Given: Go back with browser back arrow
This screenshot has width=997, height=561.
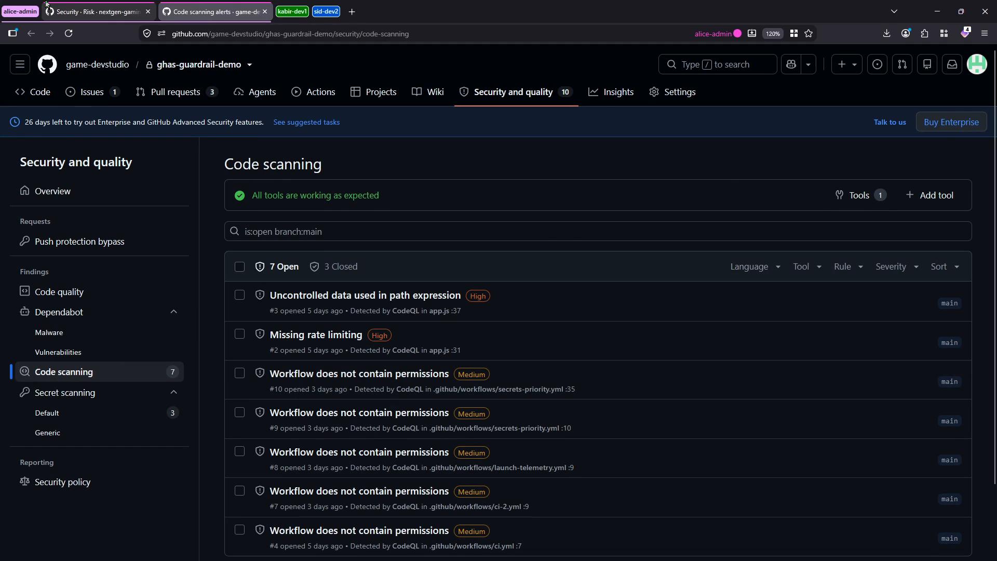Looking at the screenshot, I should [31, 33].
